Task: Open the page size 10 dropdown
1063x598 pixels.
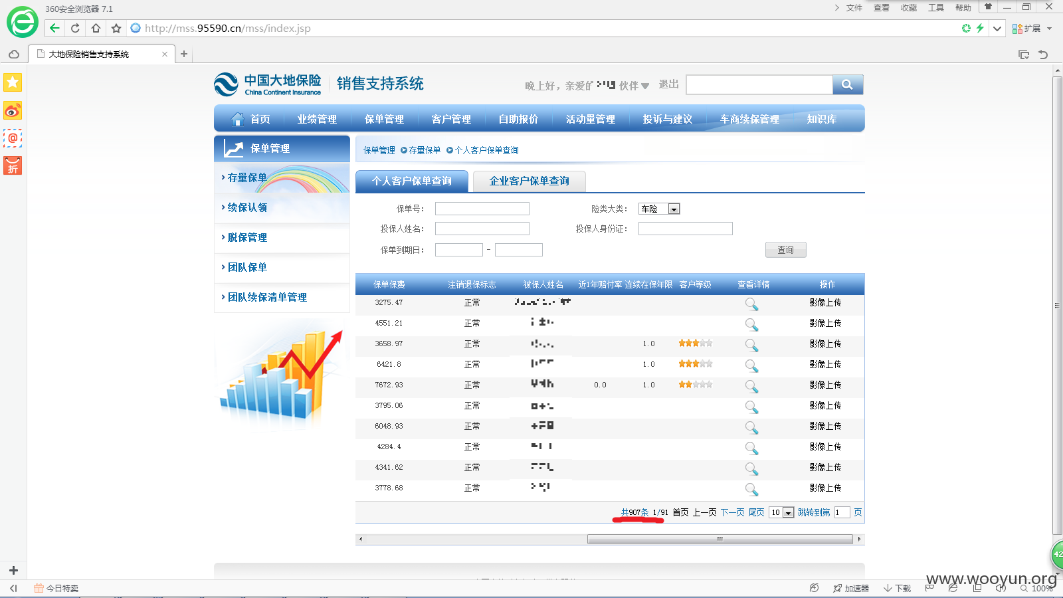Action: [x=788, y=512]
